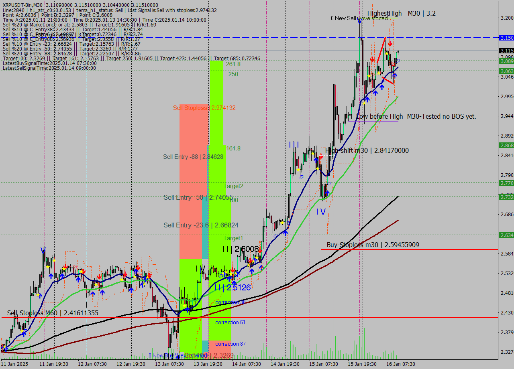Select the red Sell Stoploss zone rectangle
Viewport: 514px width, 369px height.
point(194,181)
